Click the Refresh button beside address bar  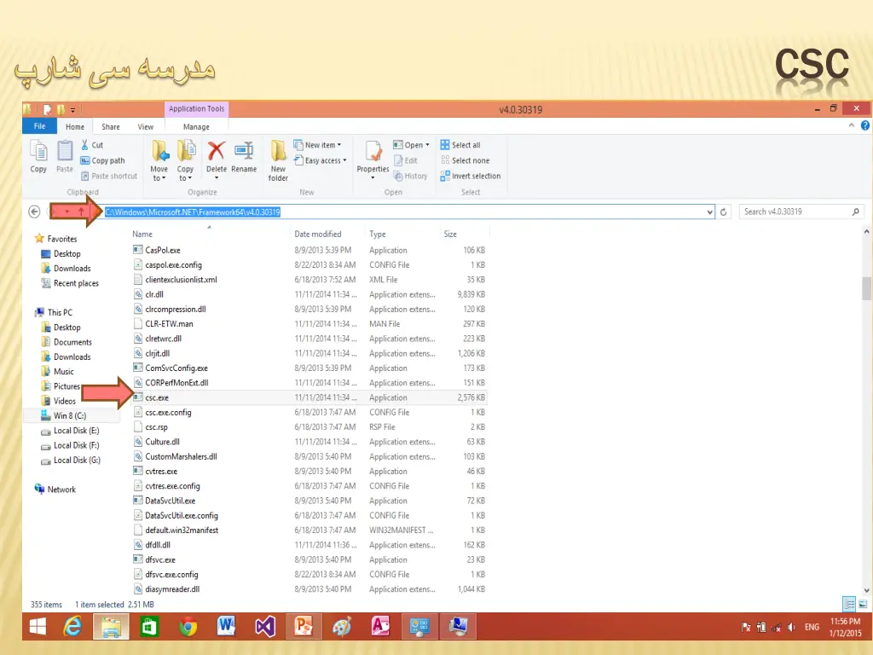pyautogui.click(x=723, y=212)
